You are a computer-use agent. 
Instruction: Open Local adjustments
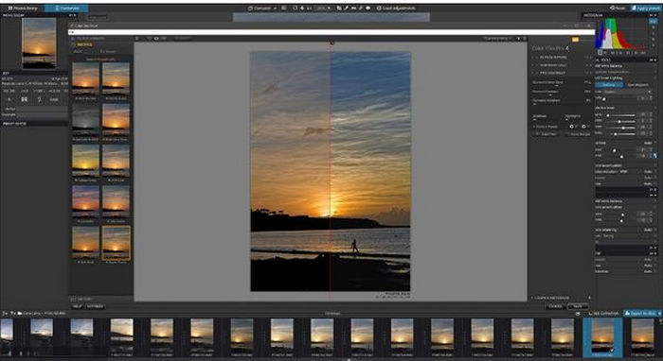point(396,8)
